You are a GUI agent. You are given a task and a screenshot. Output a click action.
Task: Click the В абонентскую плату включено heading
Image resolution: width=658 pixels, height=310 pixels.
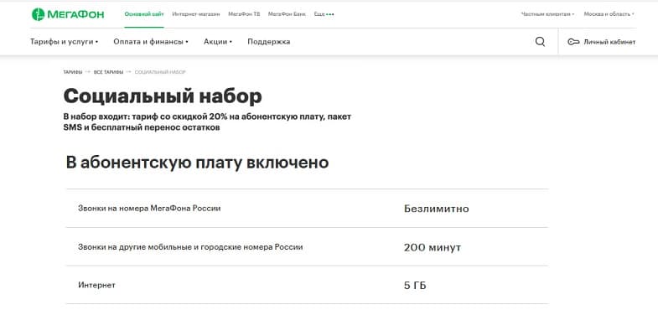(197, 163)
